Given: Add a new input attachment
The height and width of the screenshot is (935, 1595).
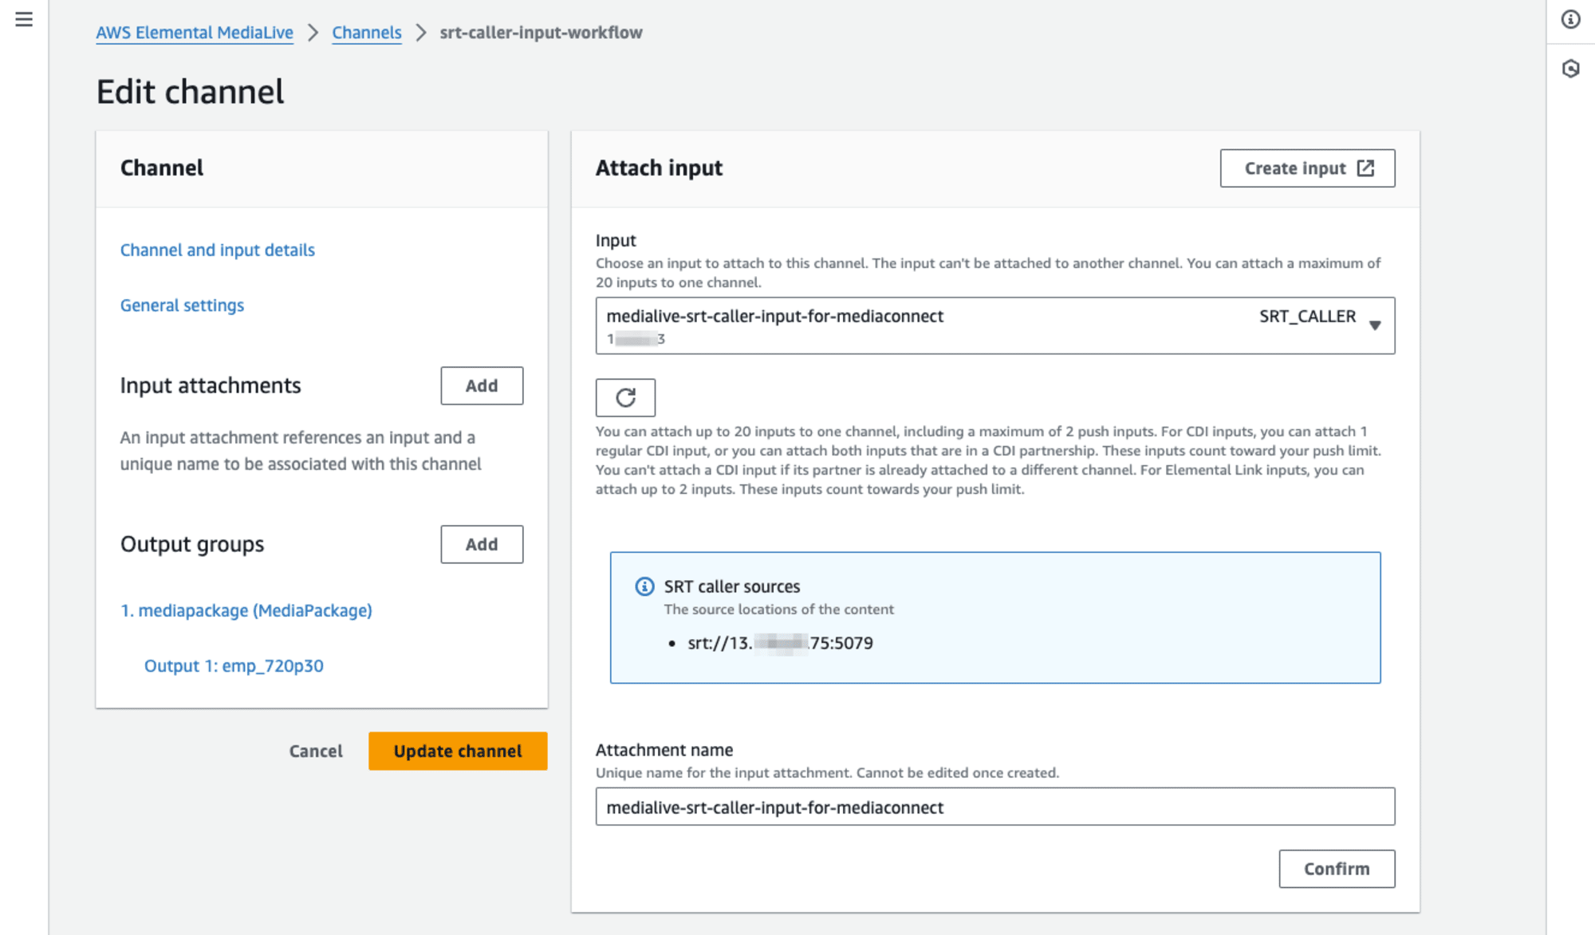Looking at the screenshot, I should (x=482, y=385).
